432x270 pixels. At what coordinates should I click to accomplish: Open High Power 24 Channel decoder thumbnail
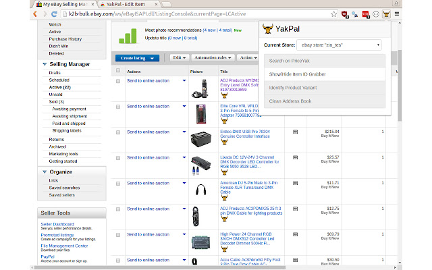click(201, 242)
